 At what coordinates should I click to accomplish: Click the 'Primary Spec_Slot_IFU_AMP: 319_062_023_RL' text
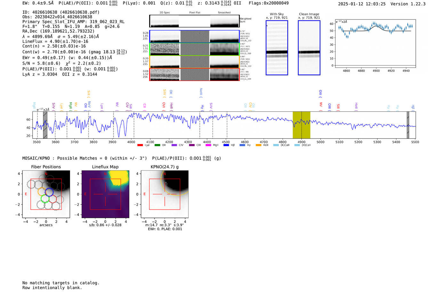[73, 22]
